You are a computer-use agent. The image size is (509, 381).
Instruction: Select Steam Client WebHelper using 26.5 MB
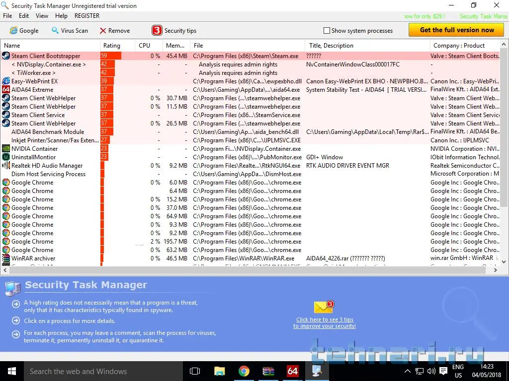pos(251,123)
